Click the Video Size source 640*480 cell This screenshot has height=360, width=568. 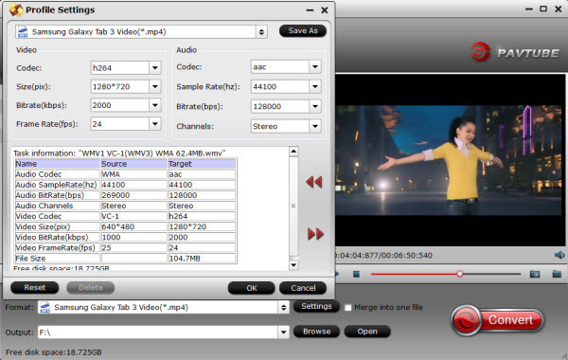tap(133, 226)
